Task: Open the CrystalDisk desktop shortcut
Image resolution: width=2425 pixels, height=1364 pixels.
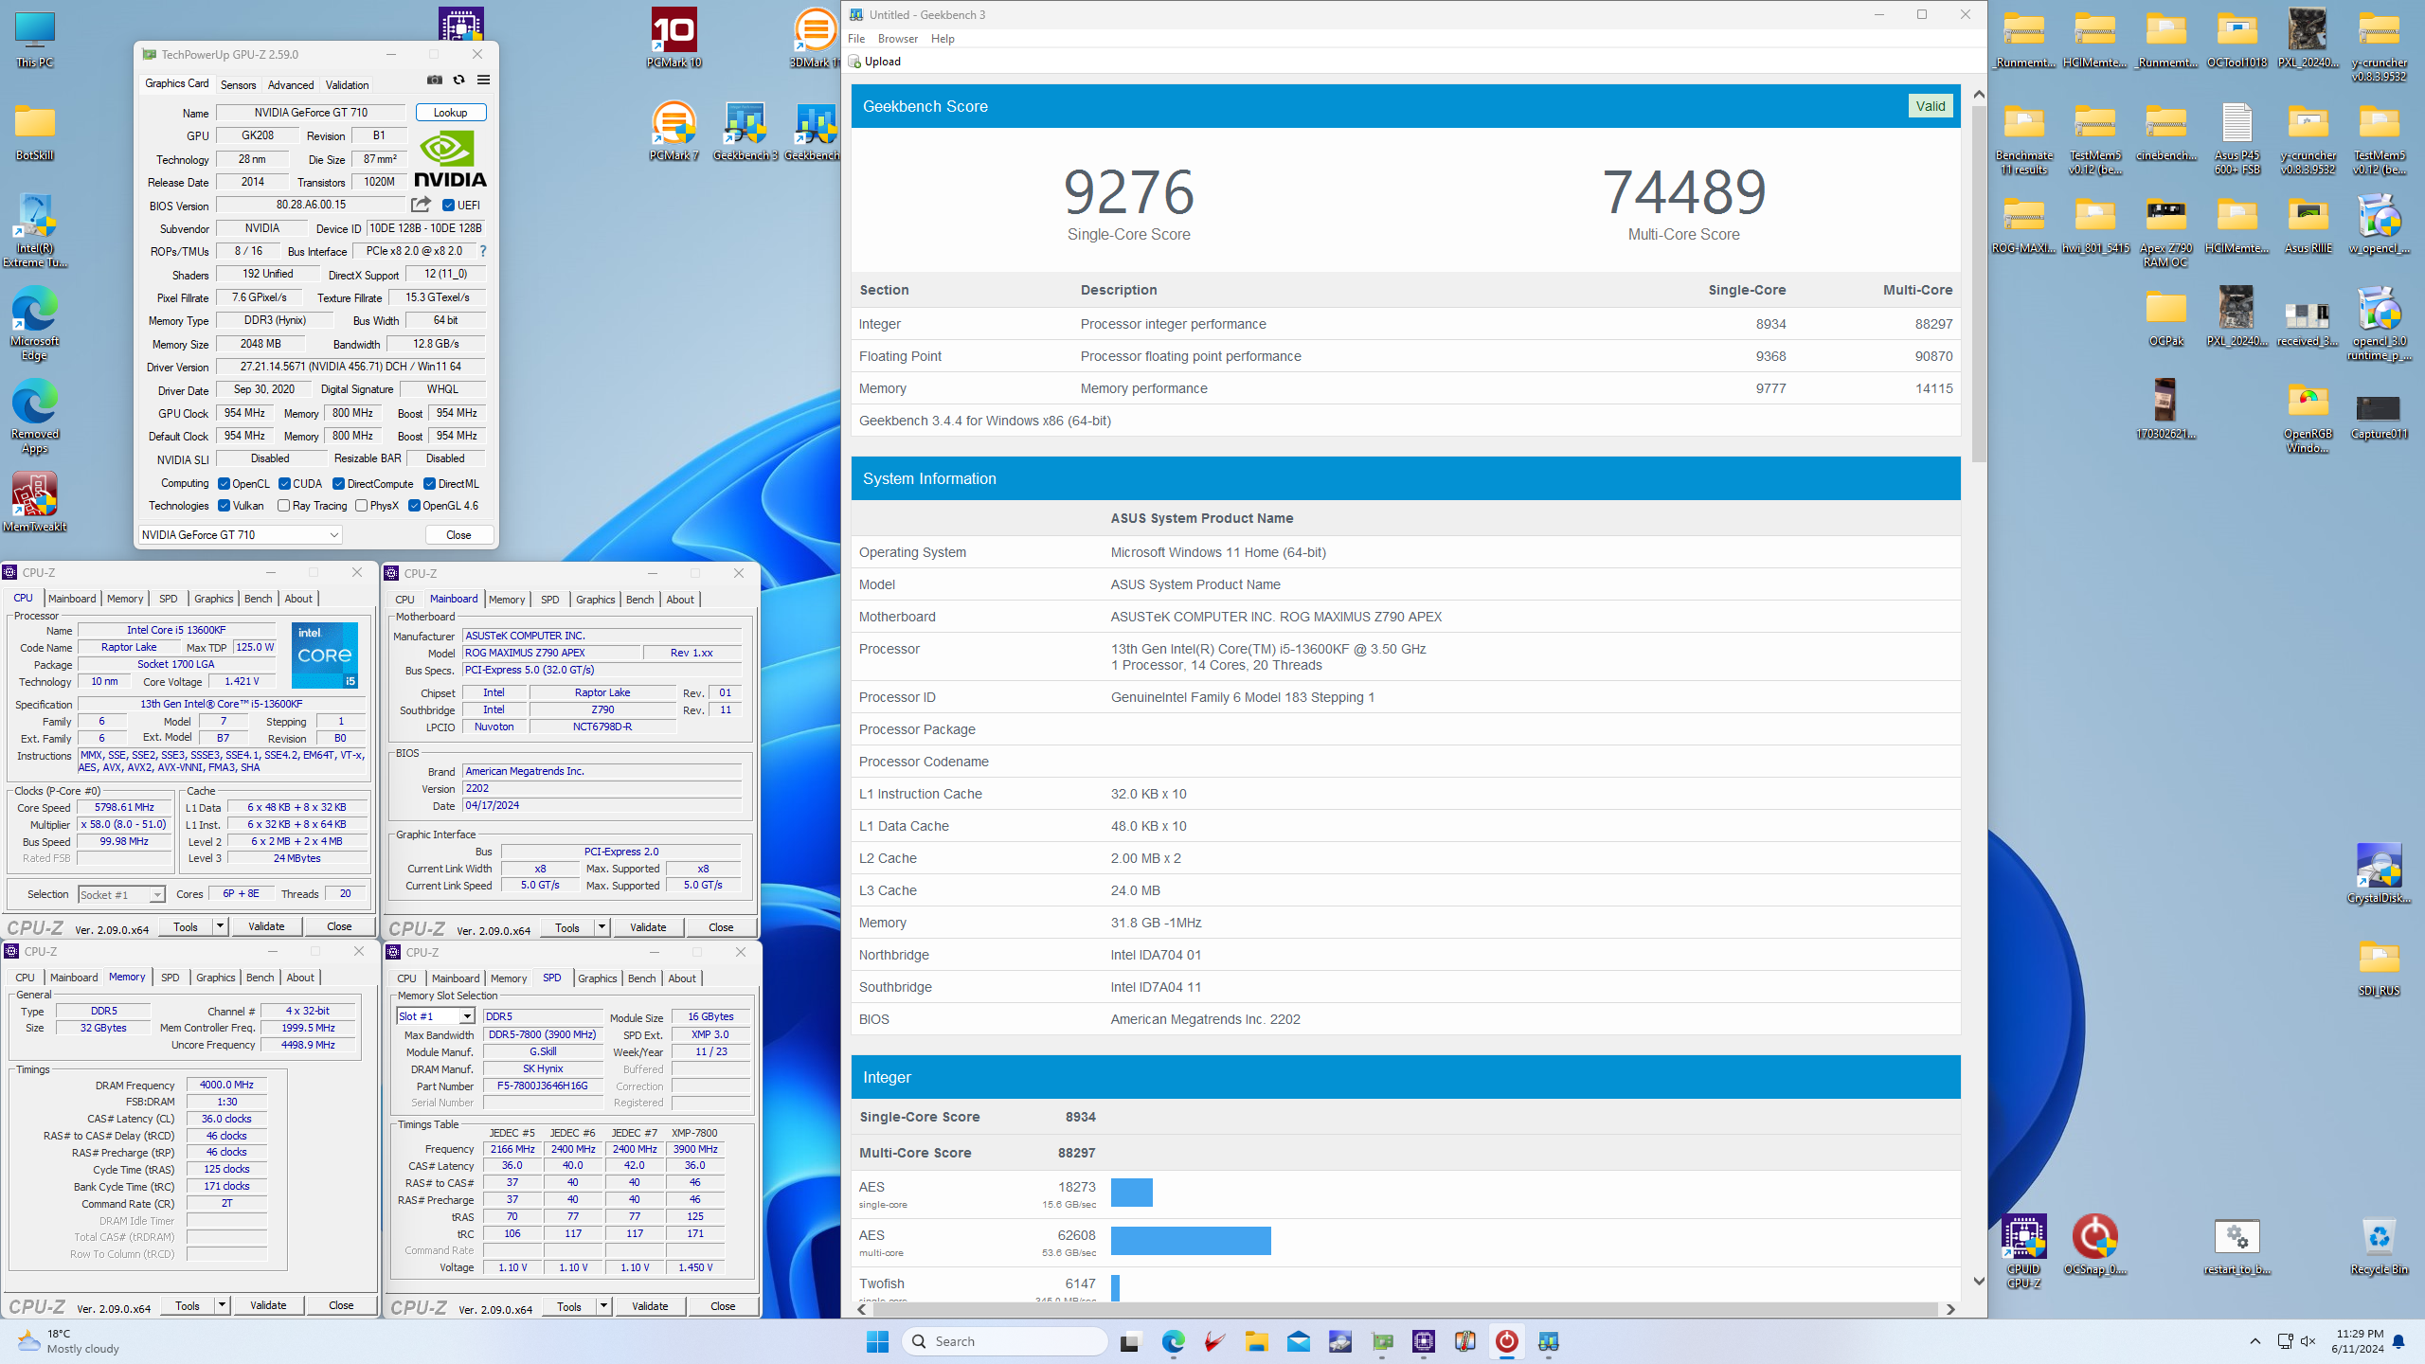Action: [2379, 873]
